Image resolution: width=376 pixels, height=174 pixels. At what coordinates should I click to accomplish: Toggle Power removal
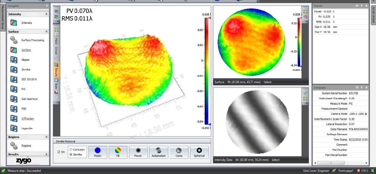138,152
